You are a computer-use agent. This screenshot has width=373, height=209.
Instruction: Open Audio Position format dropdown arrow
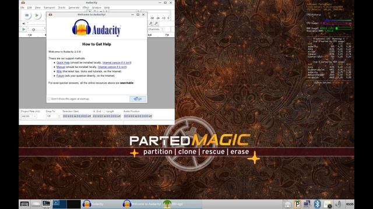point(150,116)
